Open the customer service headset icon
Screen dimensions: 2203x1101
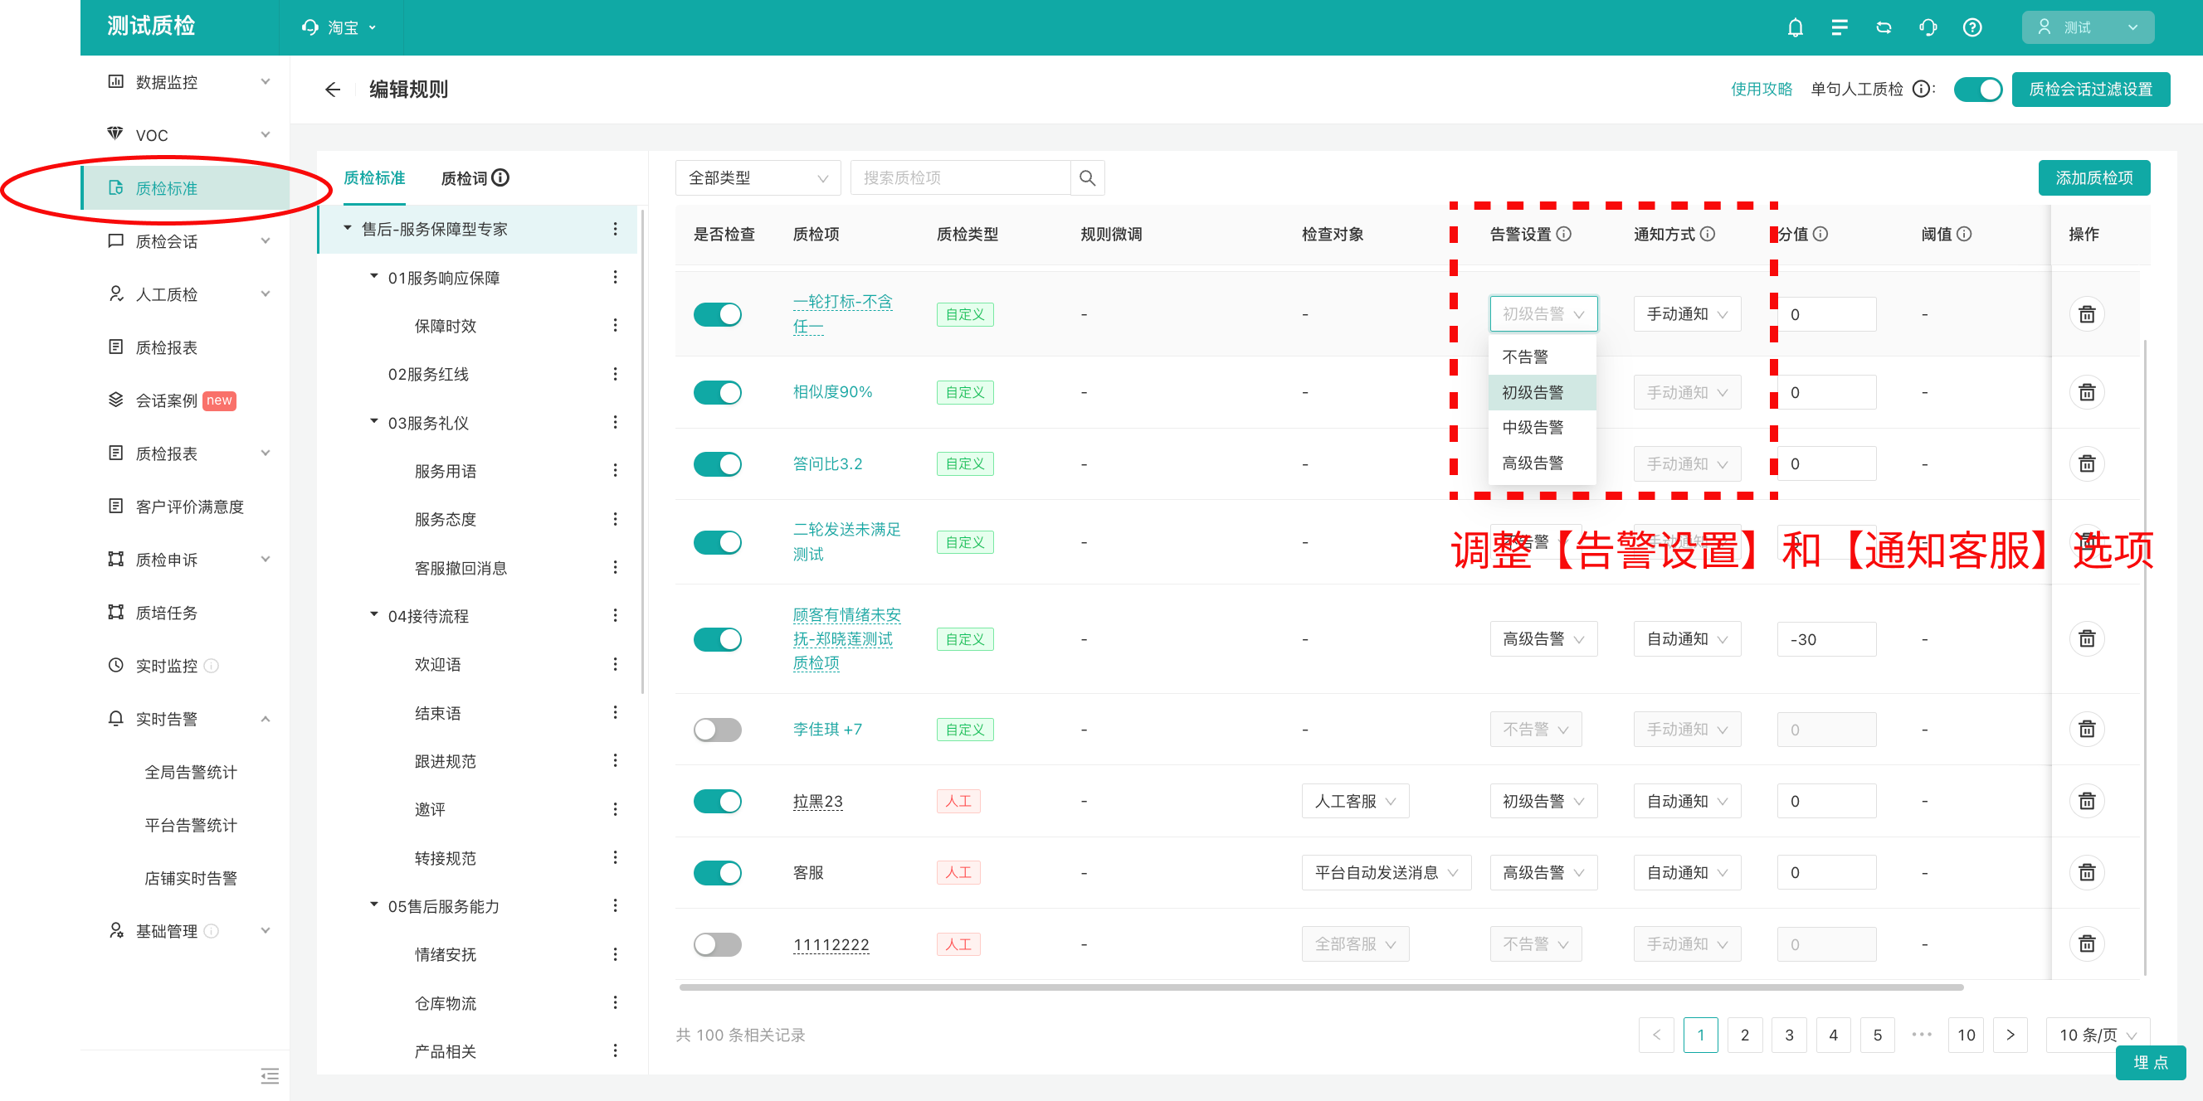click(x=1928, y=27)
